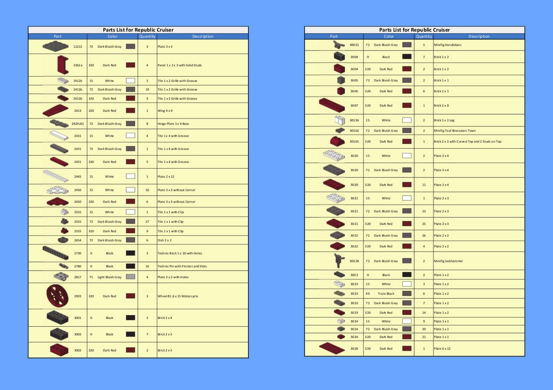Screen dimensions: 553x390
Task: Select the Trans Black color swatch
Action: tap(407, 293)
